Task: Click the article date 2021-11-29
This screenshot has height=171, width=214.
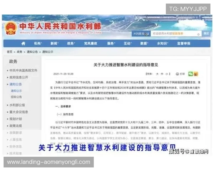Action: [x=63, y=74]
